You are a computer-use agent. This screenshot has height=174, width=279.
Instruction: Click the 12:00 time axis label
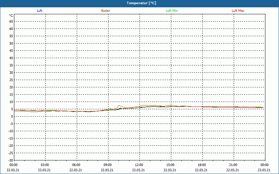point(139,165)
